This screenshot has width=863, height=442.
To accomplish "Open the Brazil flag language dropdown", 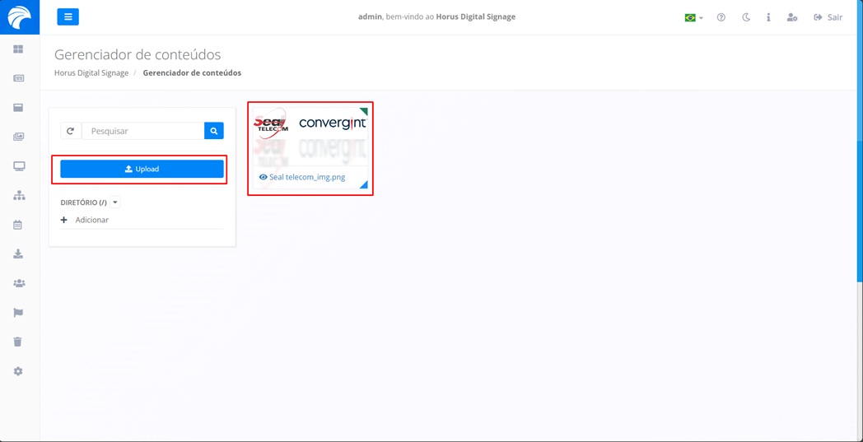I will tap(693, 17).
